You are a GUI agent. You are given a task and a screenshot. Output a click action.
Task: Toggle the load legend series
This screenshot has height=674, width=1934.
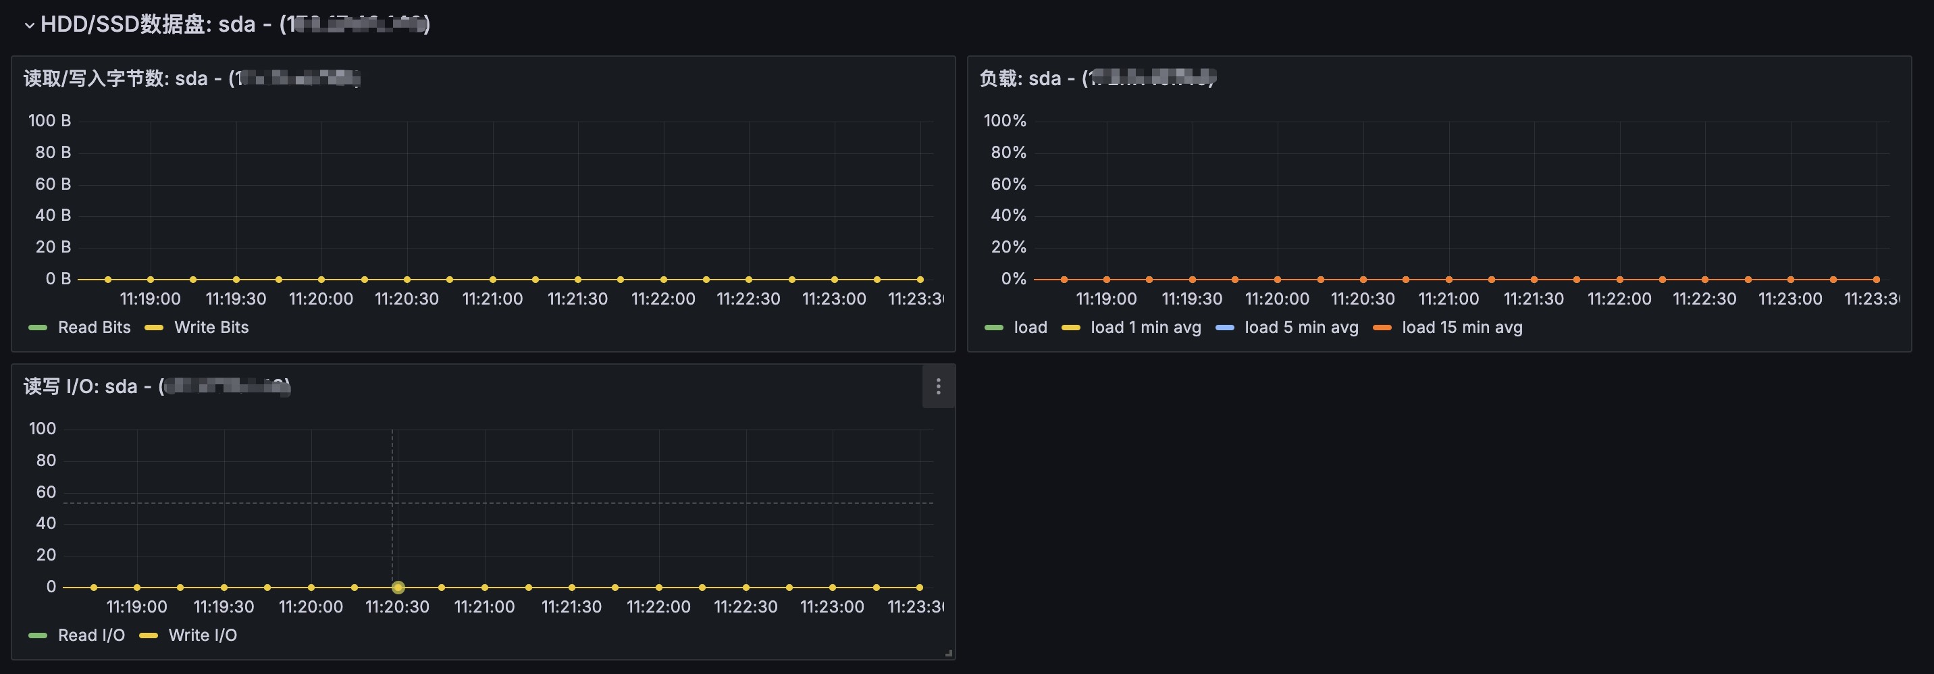pyautogui.click(x=1030, y=328)
